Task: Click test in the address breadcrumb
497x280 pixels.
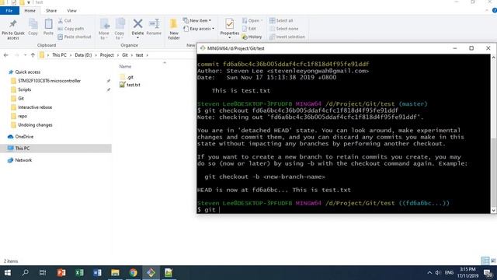Action: [140, 55]
